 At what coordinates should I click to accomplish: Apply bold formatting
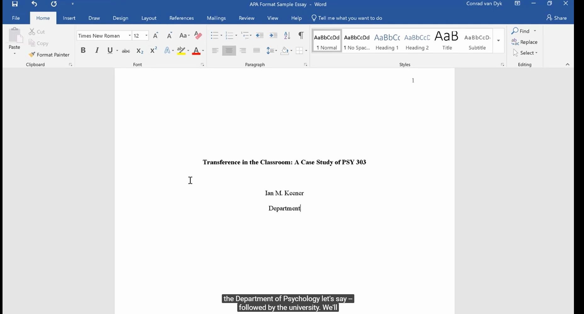[x=83, y=50]
